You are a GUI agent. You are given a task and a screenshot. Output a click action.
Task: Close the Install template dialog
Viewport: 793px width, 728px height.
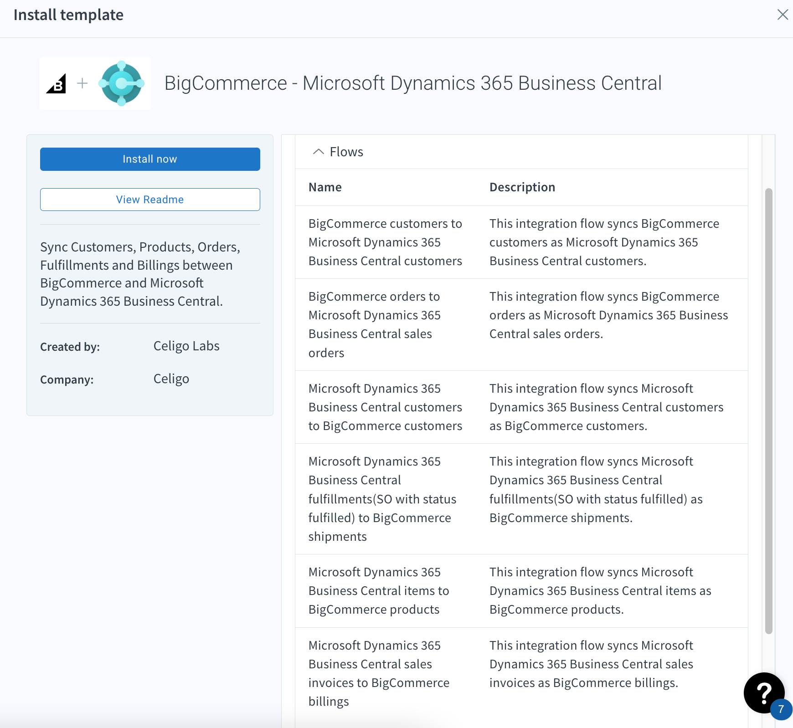pos(783,15)
